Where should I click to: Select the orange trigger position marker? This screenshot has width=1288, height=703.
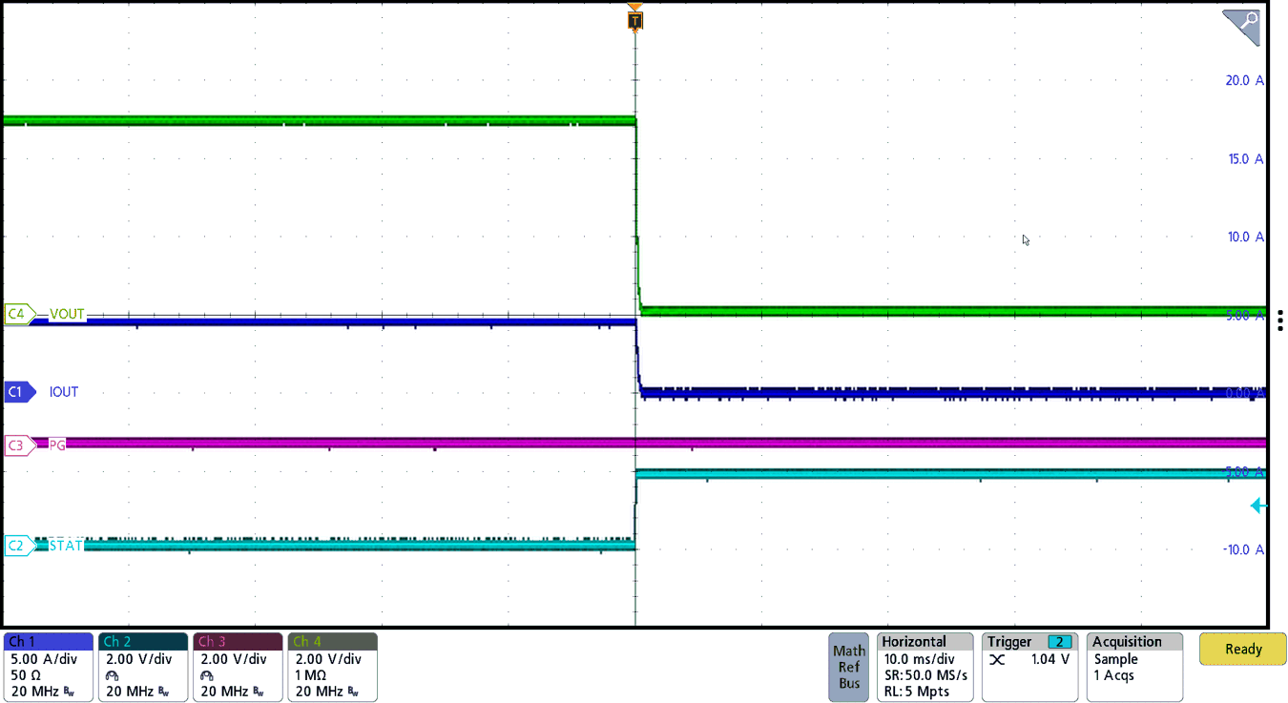pyautogui.click(x=634, y=17)
